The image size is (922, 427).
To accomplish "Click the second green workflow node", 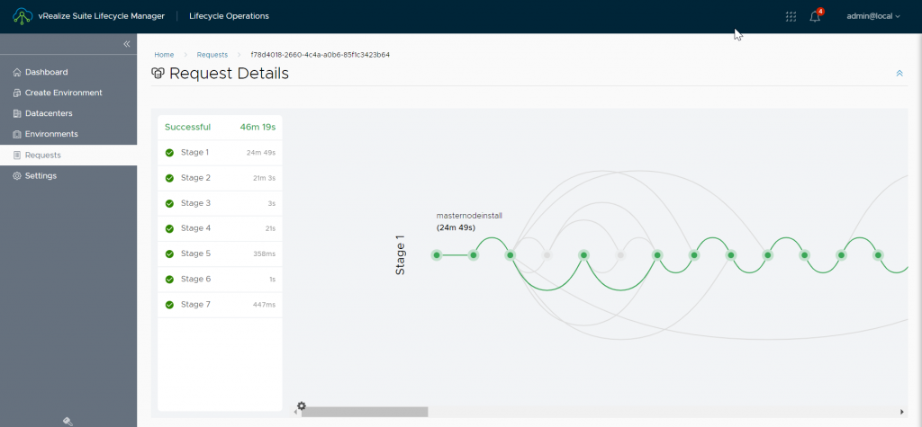I will pos(474,255).
